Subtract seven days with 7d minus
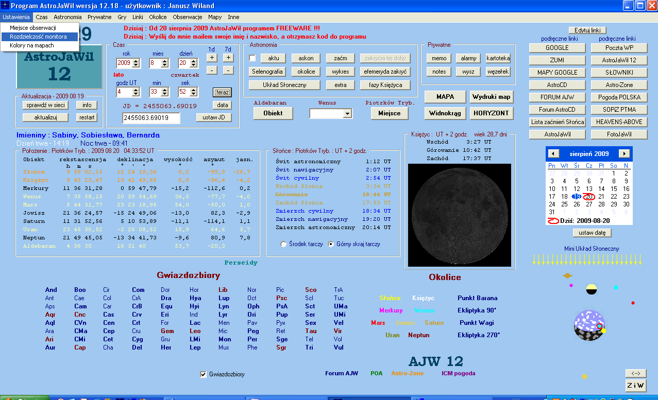Image resolution: width=658 pixels, height=400 pixels. point(228,69)
